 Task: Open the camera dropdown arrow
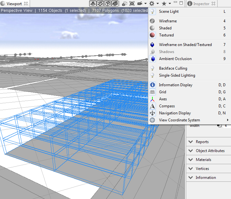click(145, 4)
